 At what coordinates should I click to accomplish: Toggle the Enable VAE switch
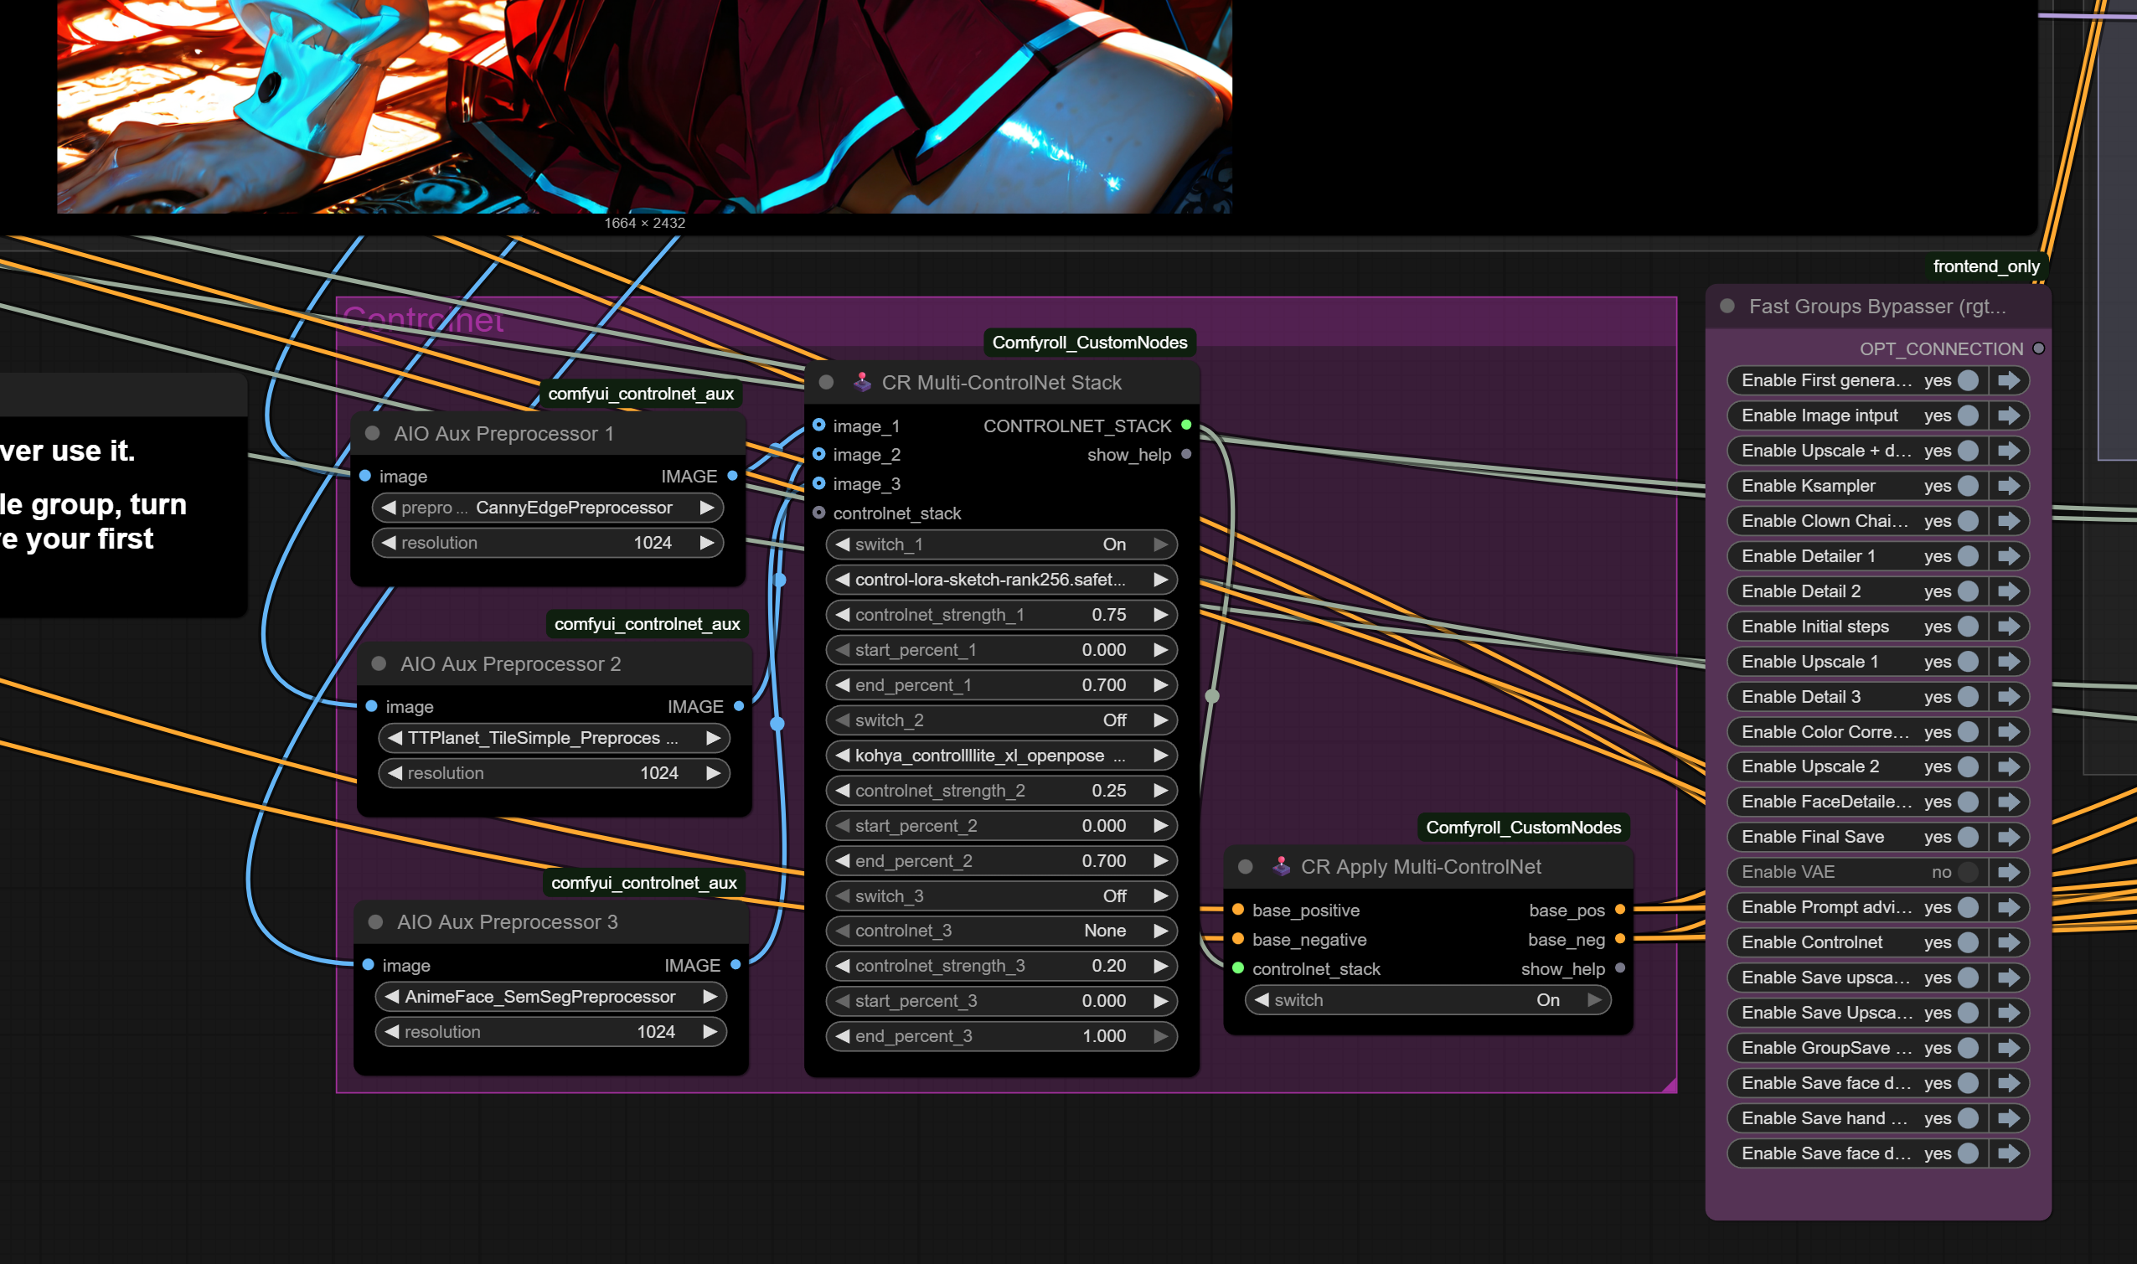(x=1968, y=872)
